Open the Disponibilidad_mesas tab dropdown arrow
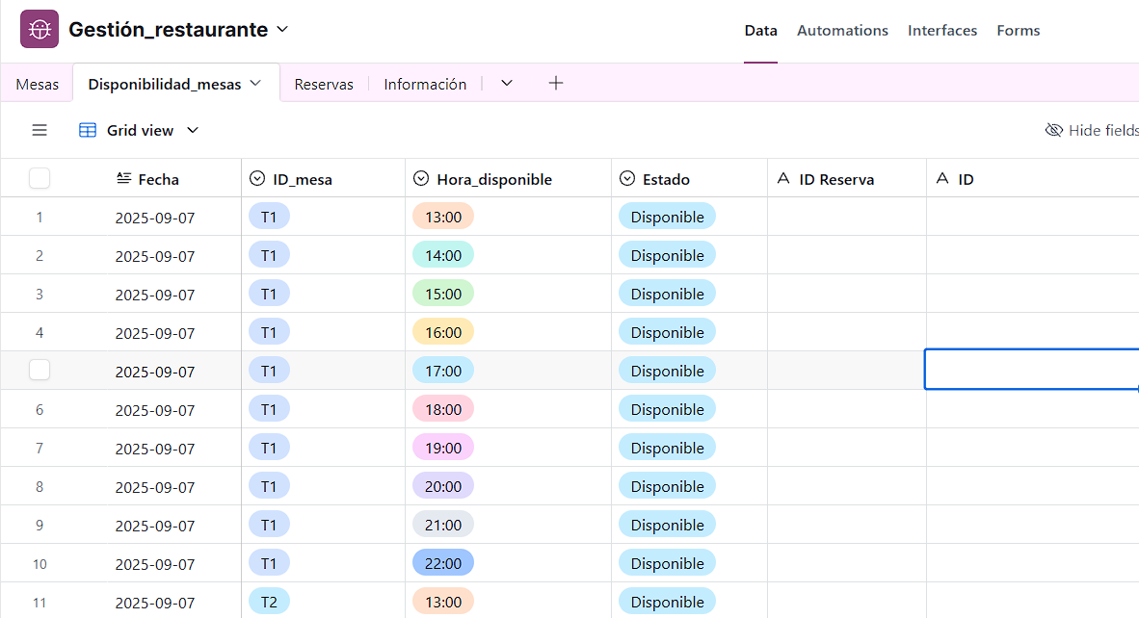The image size is (1139, 618). tap(256, 84)
